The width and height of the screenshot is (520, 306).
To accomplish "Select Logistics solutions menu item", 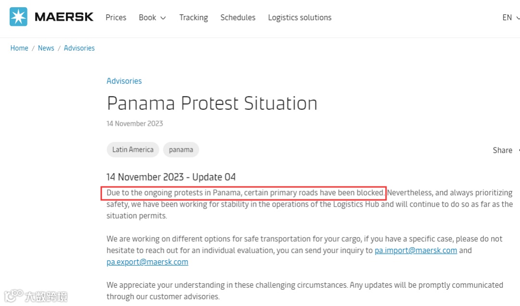I will click(299, 17).
